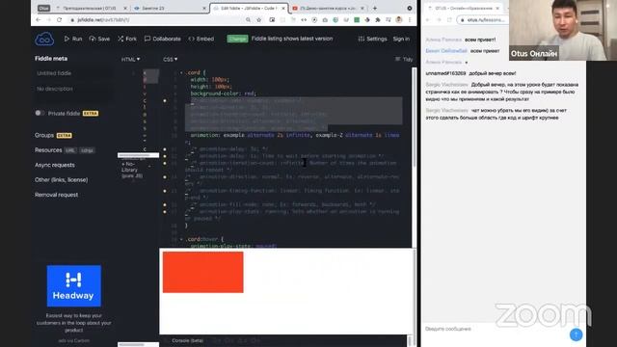This screenshot has height=347, width=617.
Task: Open the Groups section
Action: point(44,135)
